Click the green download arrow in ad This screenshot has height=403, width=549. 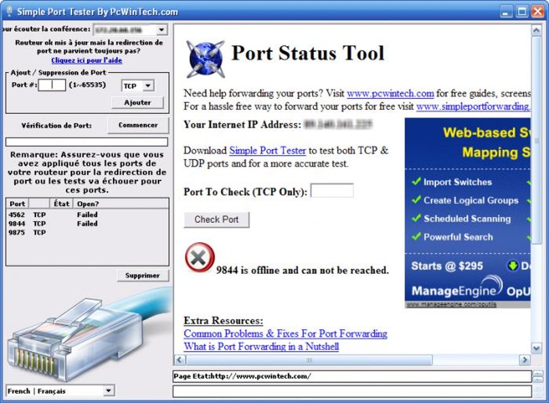(512, 266)
